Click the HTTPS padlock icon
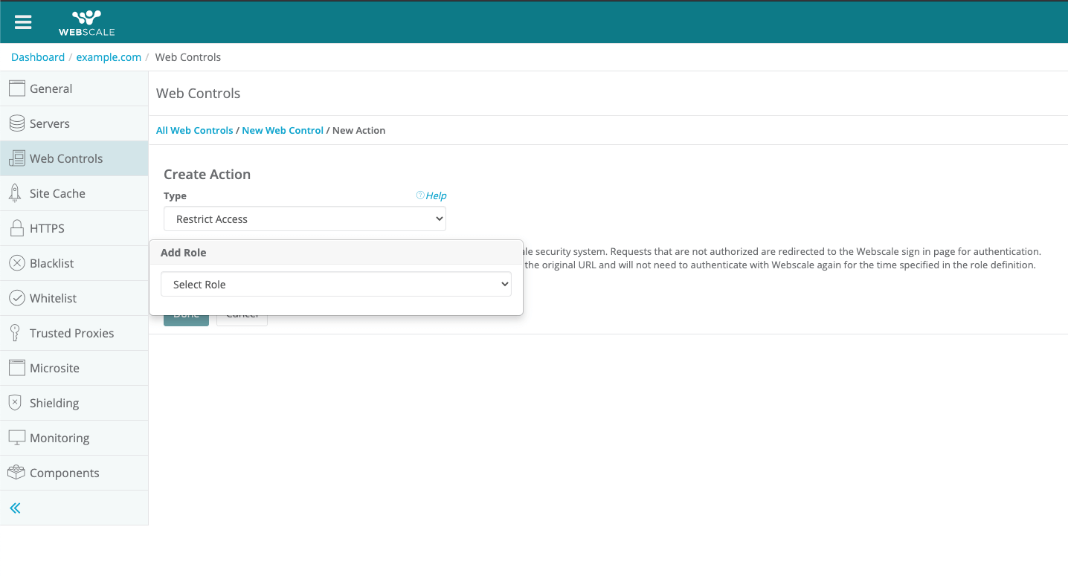1068x576 pixels. 16,228
